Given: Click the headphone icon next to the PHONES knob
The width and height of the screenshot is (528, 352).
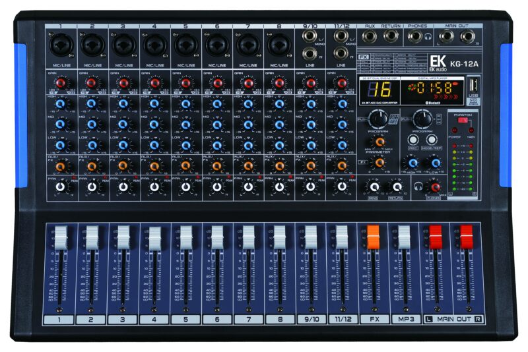Looking at the screenshot, I should (418, 186).
